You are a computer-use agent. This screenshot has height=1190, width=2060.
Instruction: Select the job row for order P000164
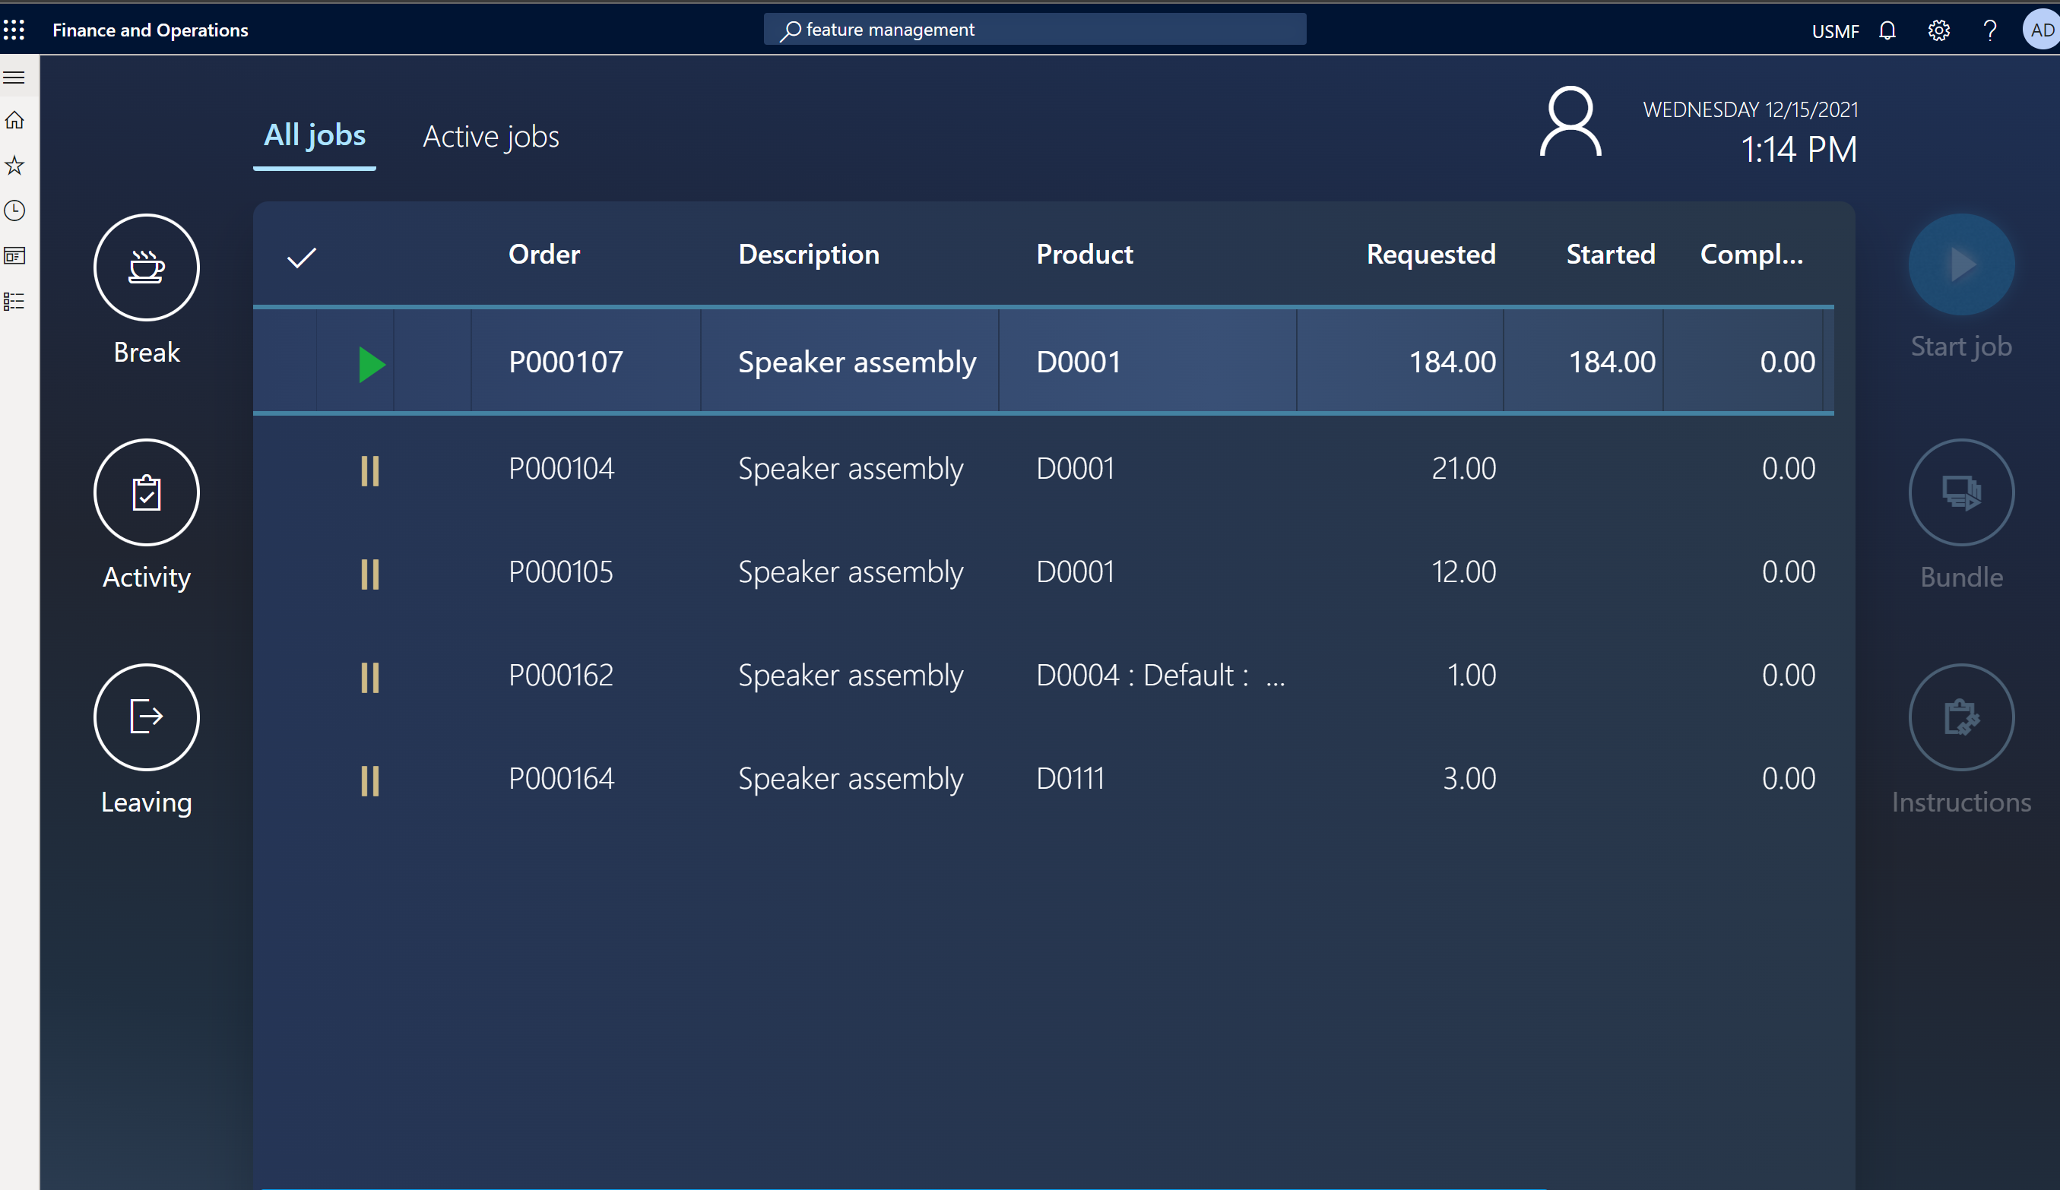(x=561, y=779)
